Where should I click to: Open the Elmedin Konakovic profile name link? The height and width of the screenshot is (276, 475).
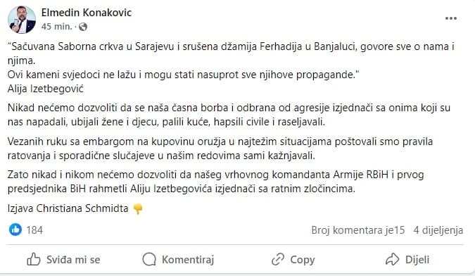pyautogui.click(x=87, y=13)
